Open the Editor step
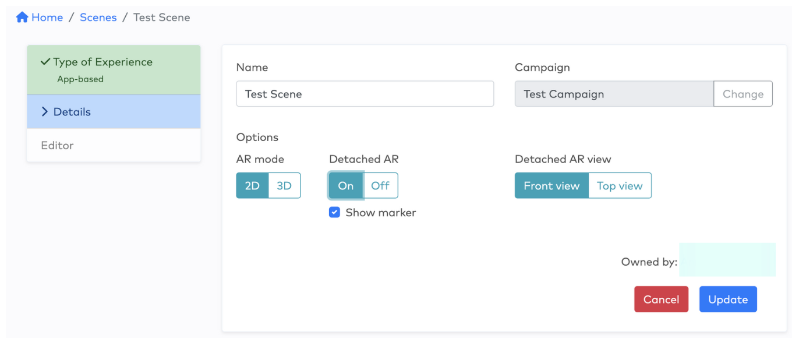The image size is (792, 338). [x=114, y=145]
